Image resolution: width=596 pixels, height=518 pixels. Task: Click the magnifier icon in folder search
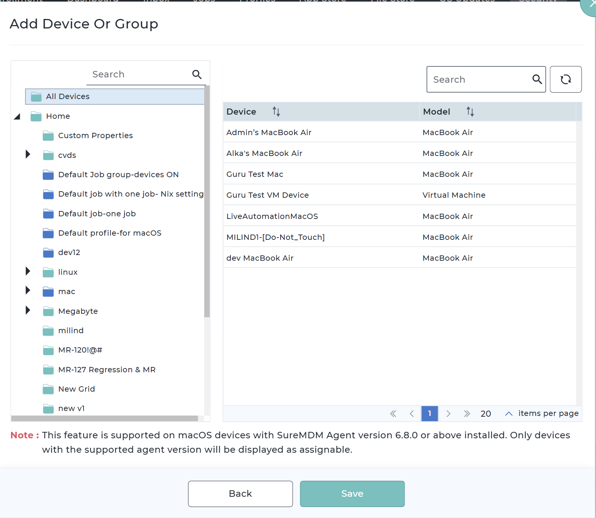pyautogui.click(x=197, y=74)
